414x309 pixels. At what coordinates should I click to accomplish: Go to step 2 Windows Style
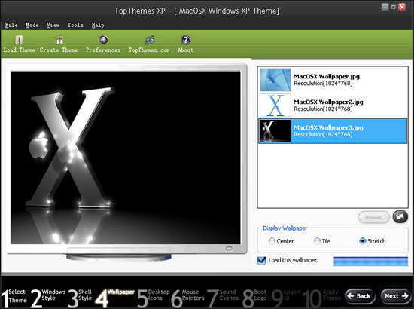tap(48, 298)
